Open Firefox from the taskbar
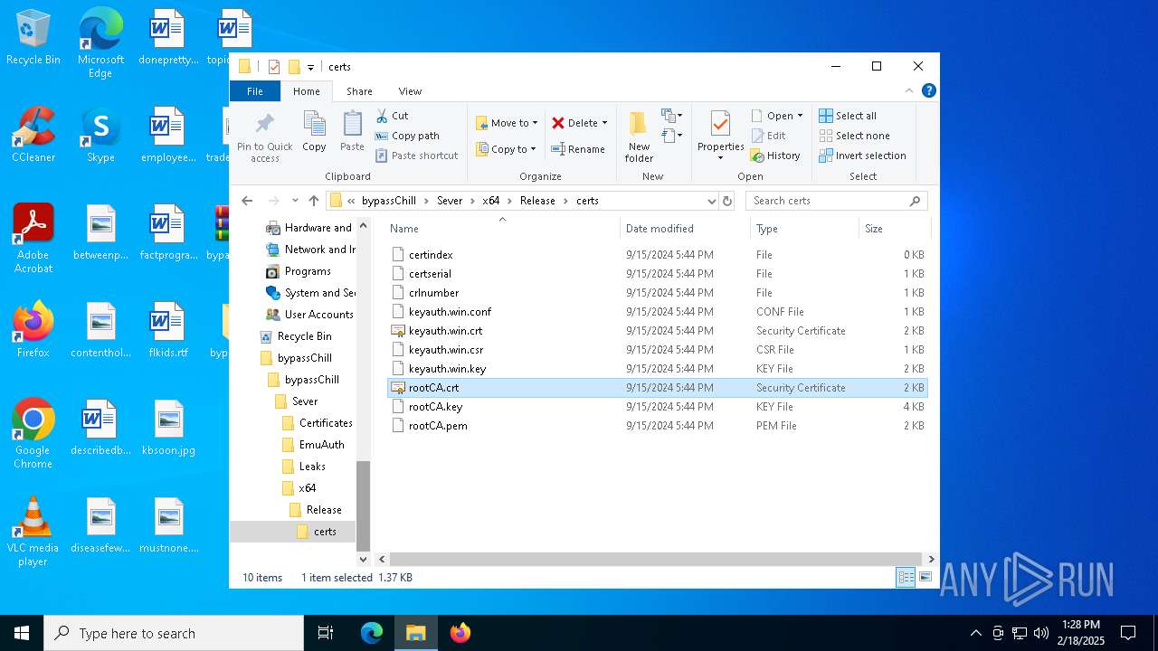The image size is (1158, 651). 460,633
